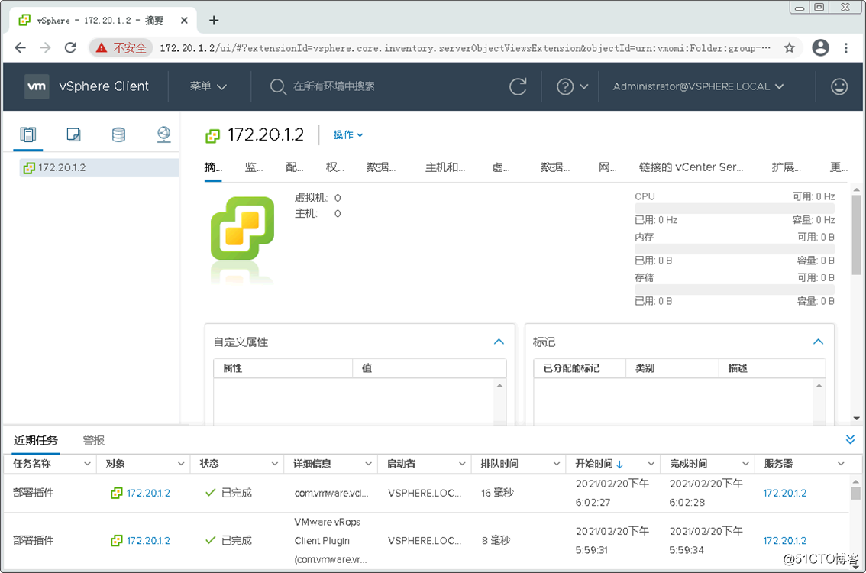Image resolution: width=866 pixels, height=573 pixels.
Task: Click the vm logo in header
Action: tap(37, 86)
